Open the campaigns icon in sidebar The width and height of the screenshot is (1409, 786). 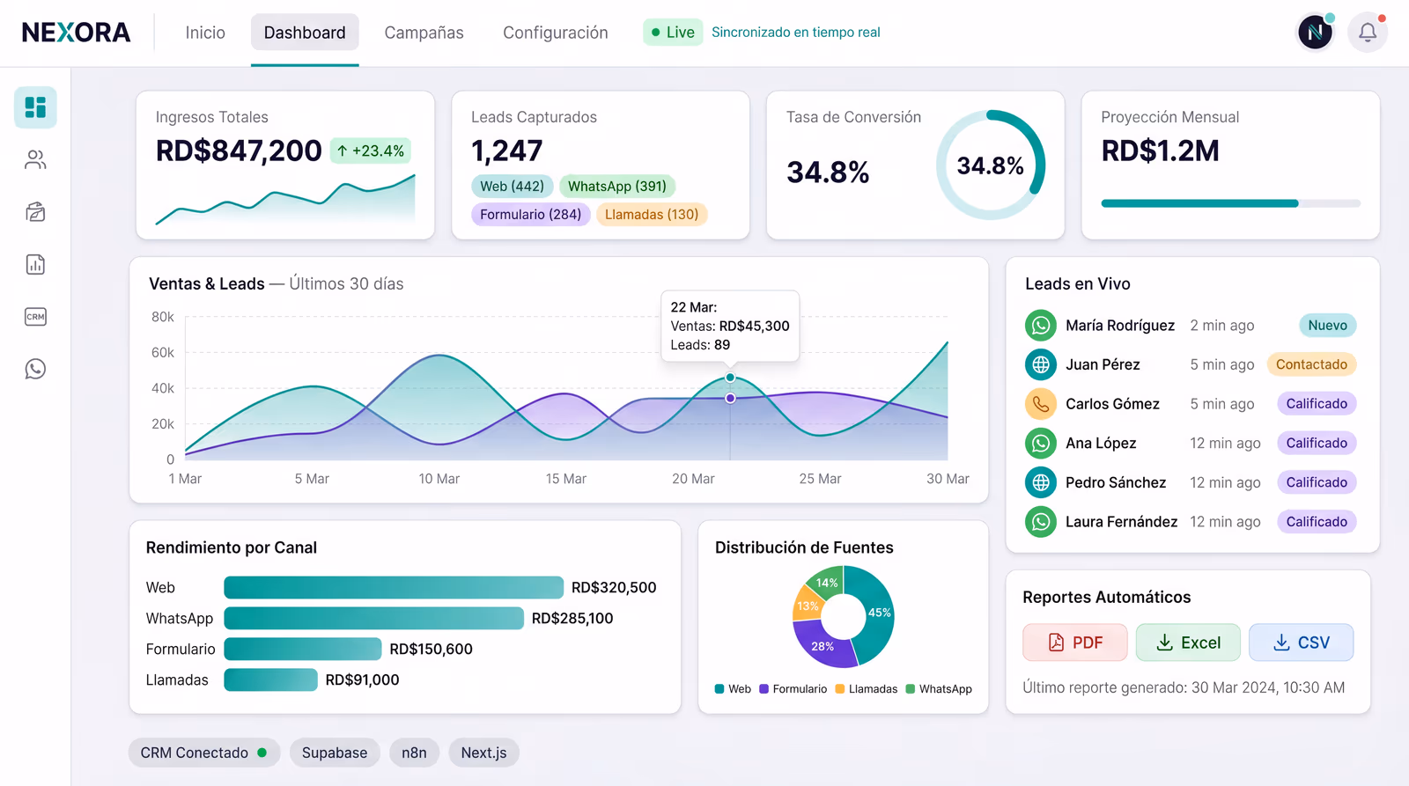(x=35, y=212)
